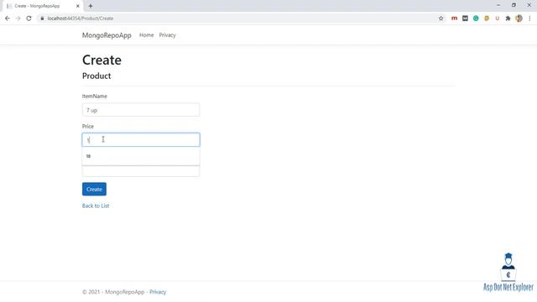The image size is (537, 302).
Task: Click the address bar URL
Action: tap(81, 18)
